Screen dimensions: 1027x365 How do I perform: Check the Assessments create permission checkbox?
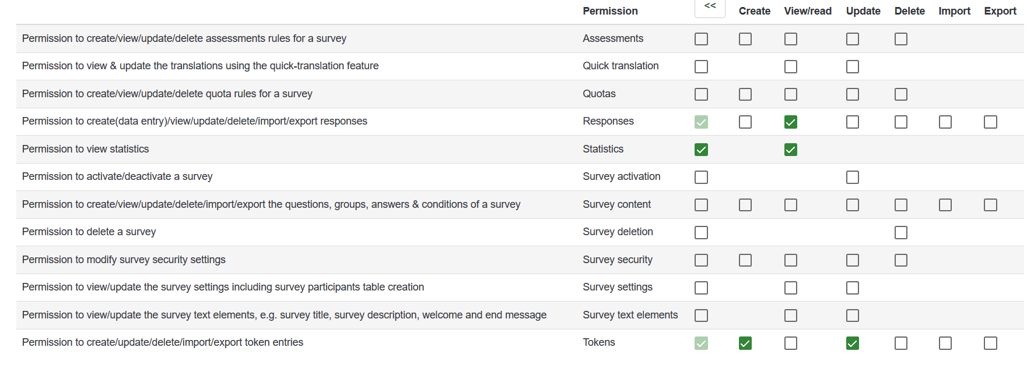pos(745,39)
